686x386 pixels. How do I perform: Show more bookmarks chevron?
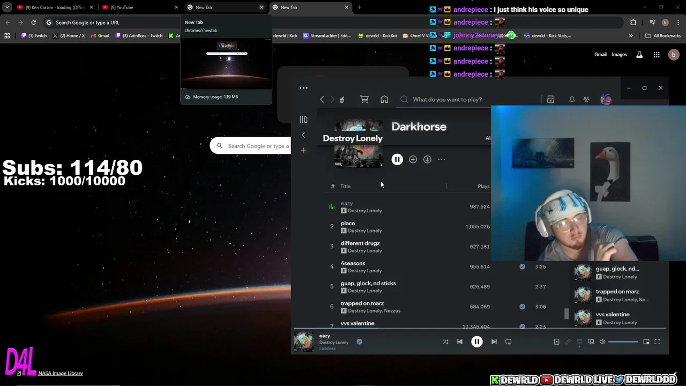pos(631,36)
